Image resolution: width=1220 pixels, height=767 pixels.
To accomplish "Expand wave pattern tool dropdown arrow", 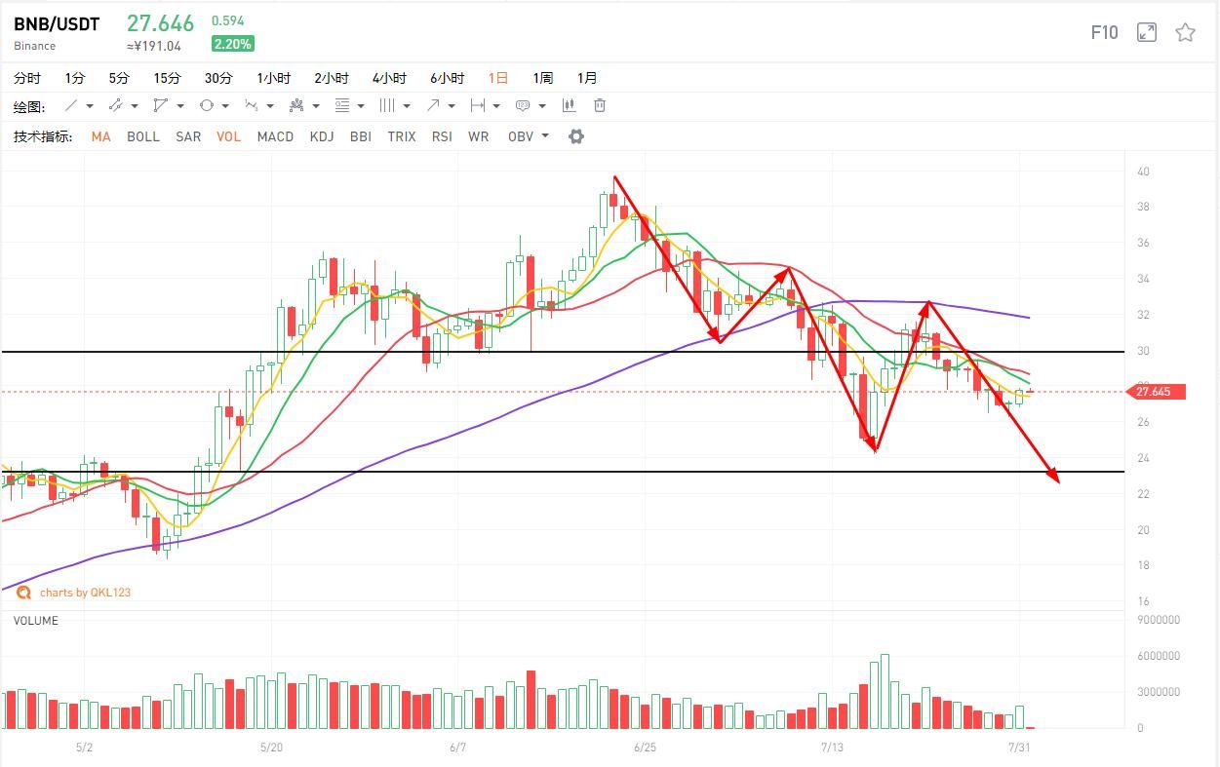I will tap(270, 106).
